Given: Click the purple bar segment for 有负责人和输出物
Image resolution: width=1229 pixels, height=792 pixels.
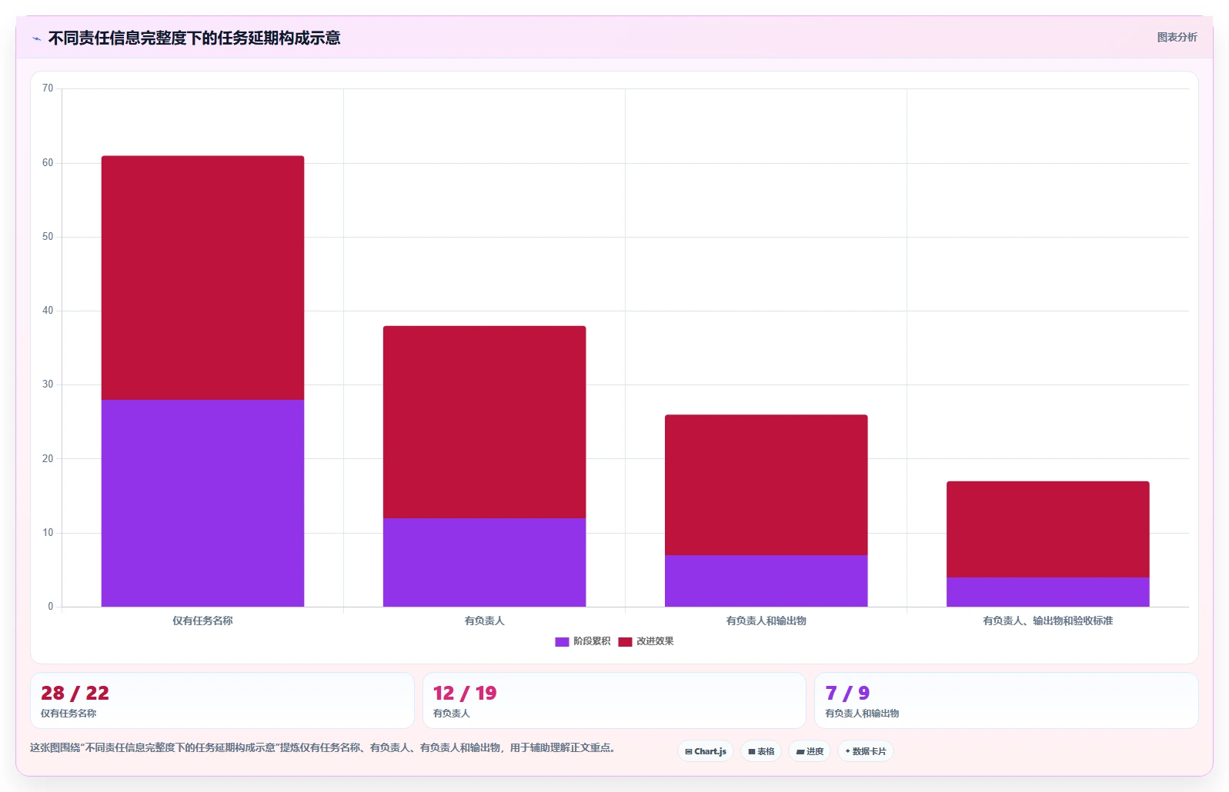Looking at the screenshot, I should (x=766, y=581).
